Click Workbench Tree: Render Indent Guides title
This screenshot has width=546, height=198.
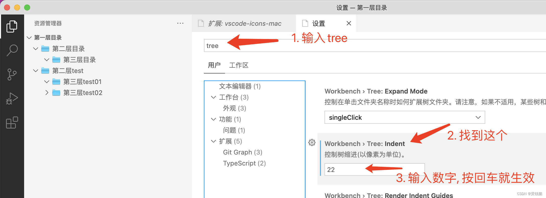tap(389, 195)
